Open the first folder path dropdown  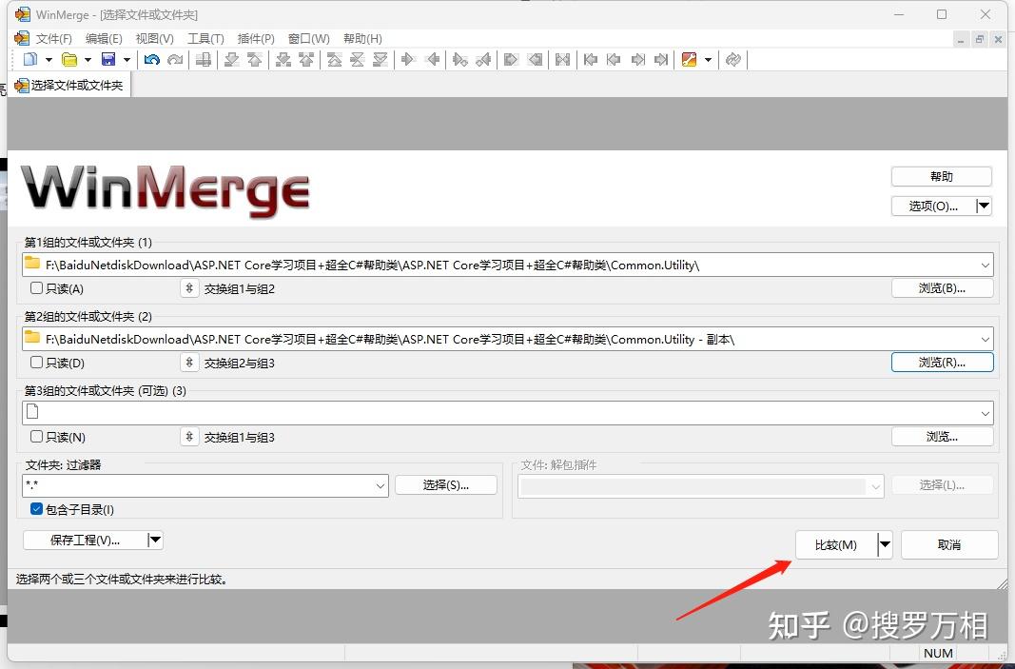[x=986, y=265]
